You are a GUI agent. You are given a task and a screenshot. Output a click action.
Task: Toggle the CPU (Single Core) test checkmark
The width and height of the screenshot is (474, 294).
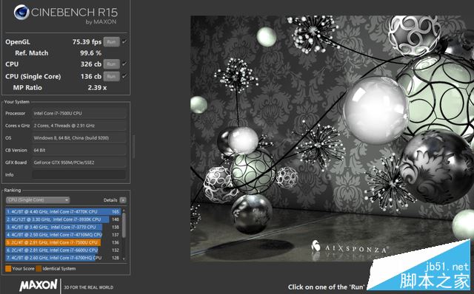[x=124, y=76]
